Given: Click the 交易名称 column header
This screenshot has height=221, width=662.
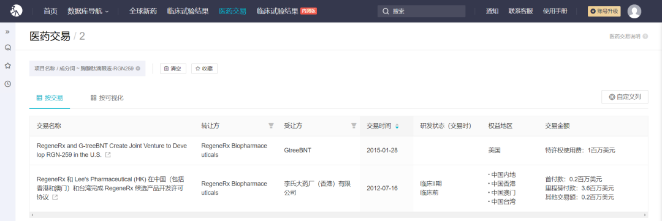Looking at the screenshot, I should 49,125.
